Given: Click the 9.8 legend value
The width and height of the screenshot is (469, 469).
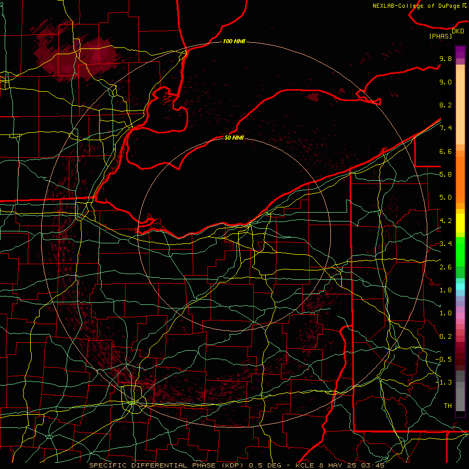Looking at the screenshot, I should 446,58.
